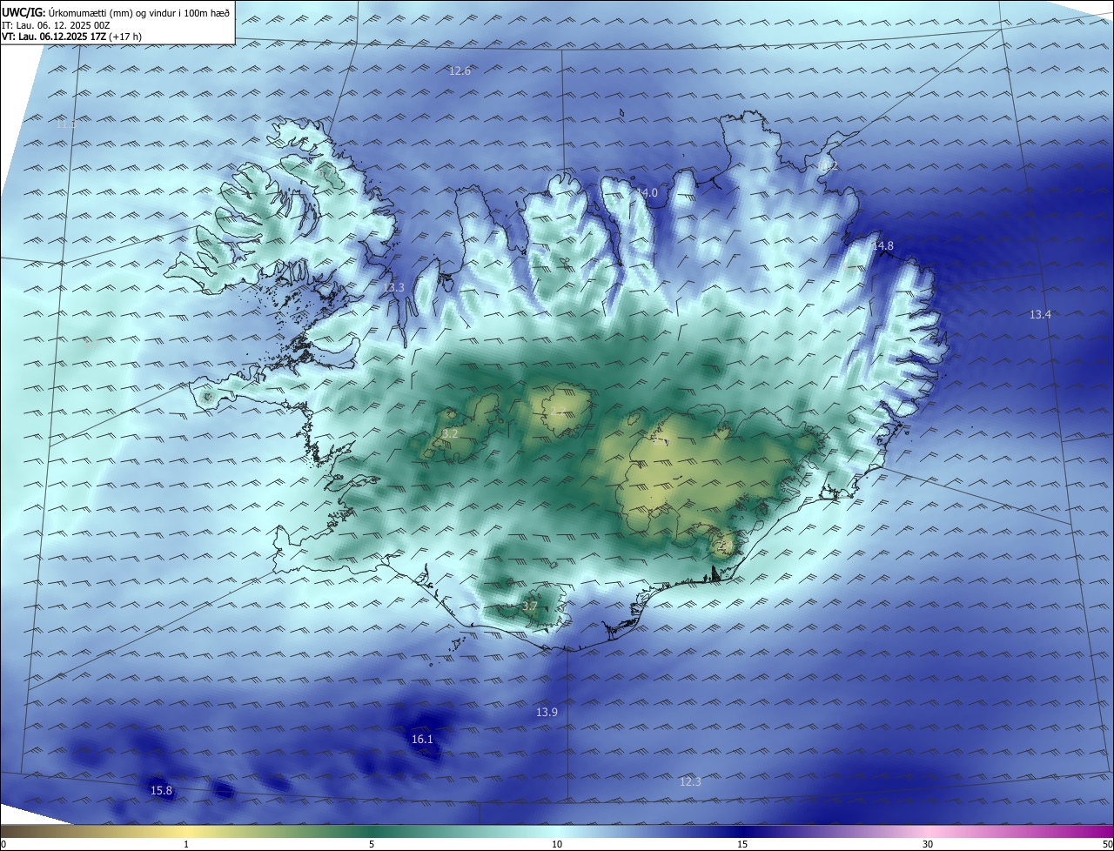Click the 'VT: Lau. 06.12.2025 17Z (+17 h)' line
The height and width of the screenshot is (851, 1114).
click(x=71, y=37)
